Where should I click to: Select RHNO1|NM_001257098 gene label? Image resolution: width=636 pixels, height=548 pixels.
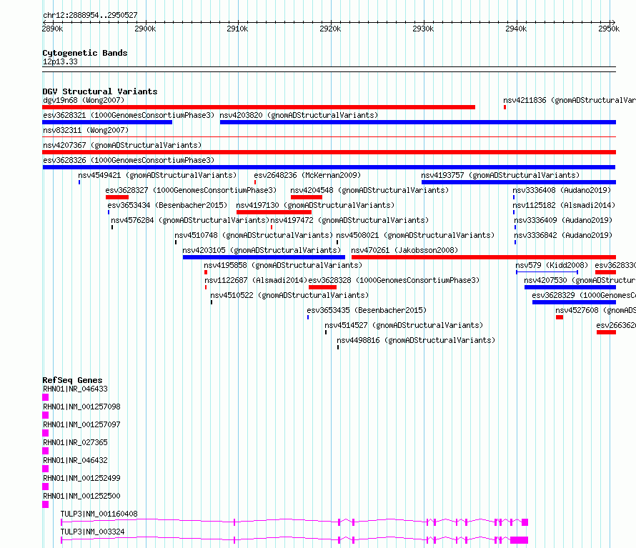tap(81, 407)
